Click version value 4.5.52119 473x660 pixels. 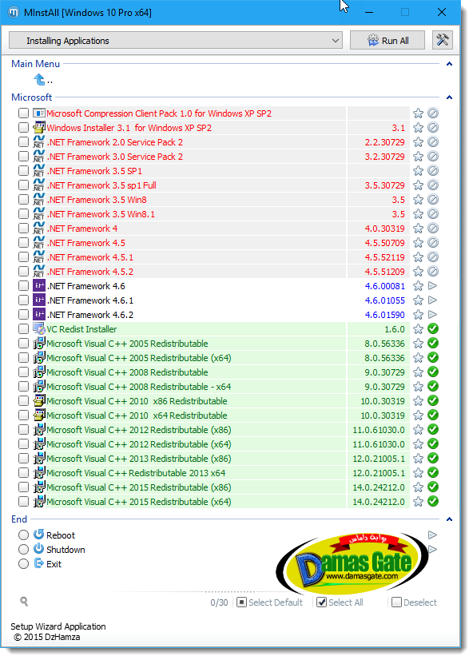click(x=384, y=257)
